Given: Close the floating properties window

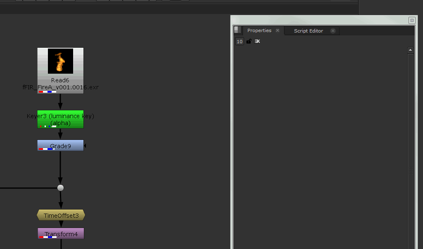Looking at the screenshot, I should pyautogui.click(x=412, y=20).
